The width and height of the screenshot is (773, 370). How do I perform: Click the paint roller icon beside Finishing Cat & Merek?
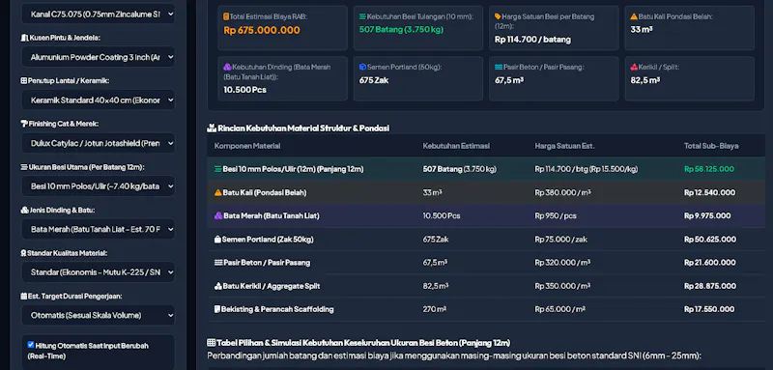(x=24, y=124)
